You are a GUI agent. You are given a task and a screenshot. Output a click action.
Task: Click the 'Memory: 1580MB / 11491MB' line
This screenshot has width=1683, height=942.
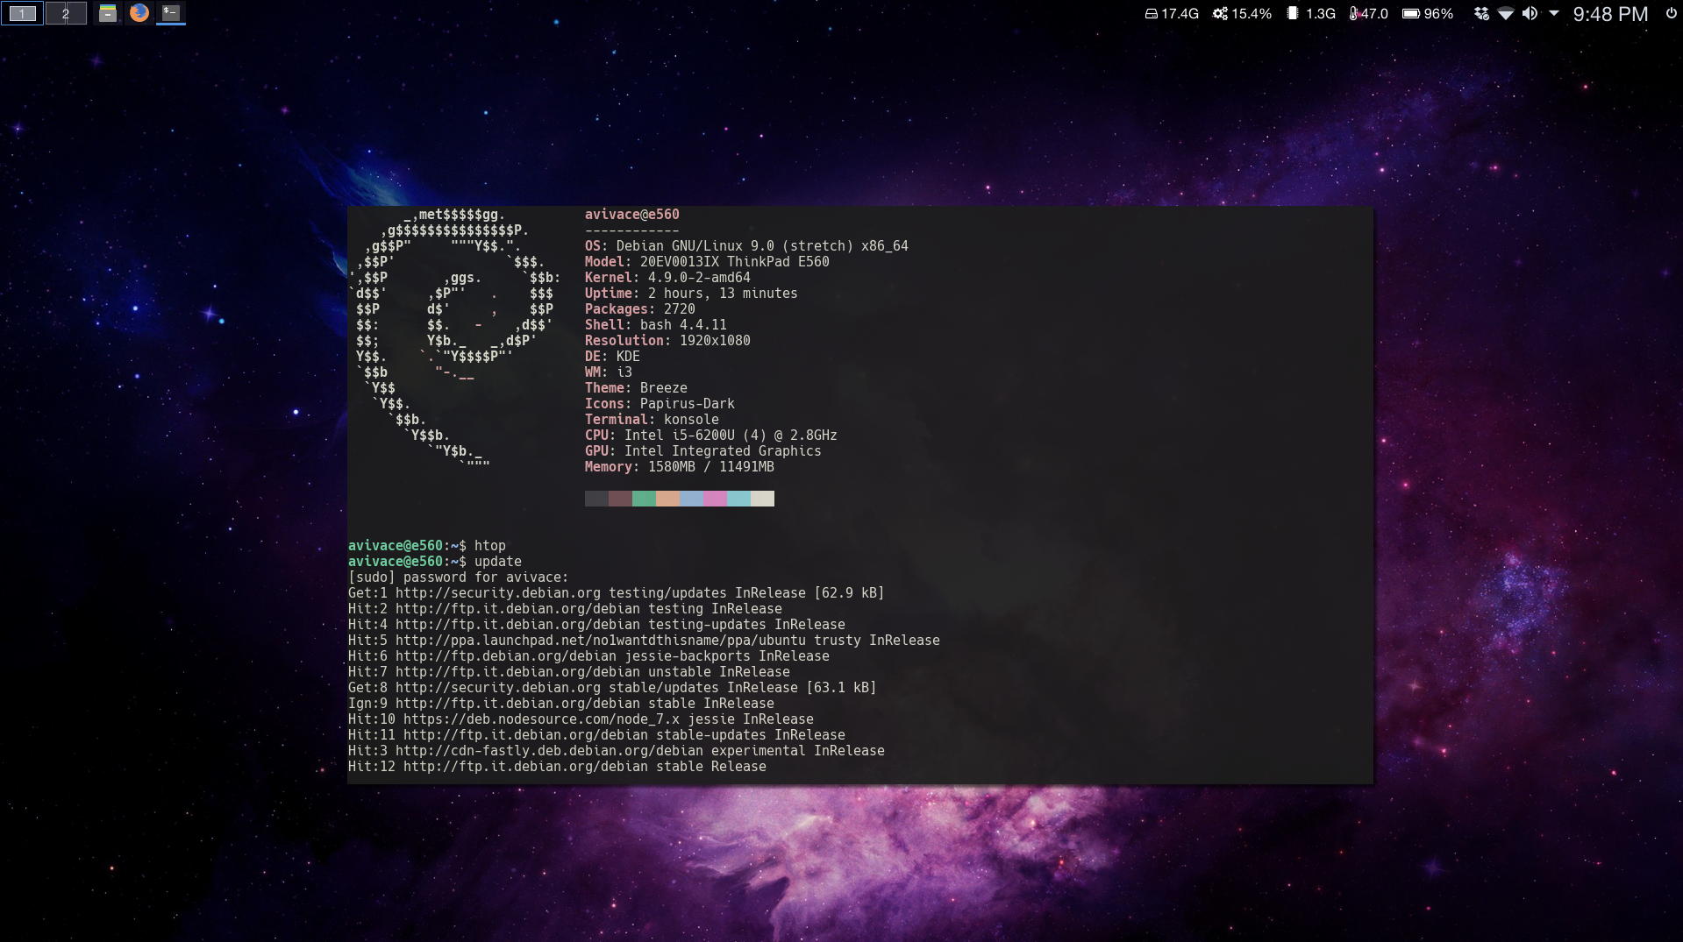(x=680, y=467)
